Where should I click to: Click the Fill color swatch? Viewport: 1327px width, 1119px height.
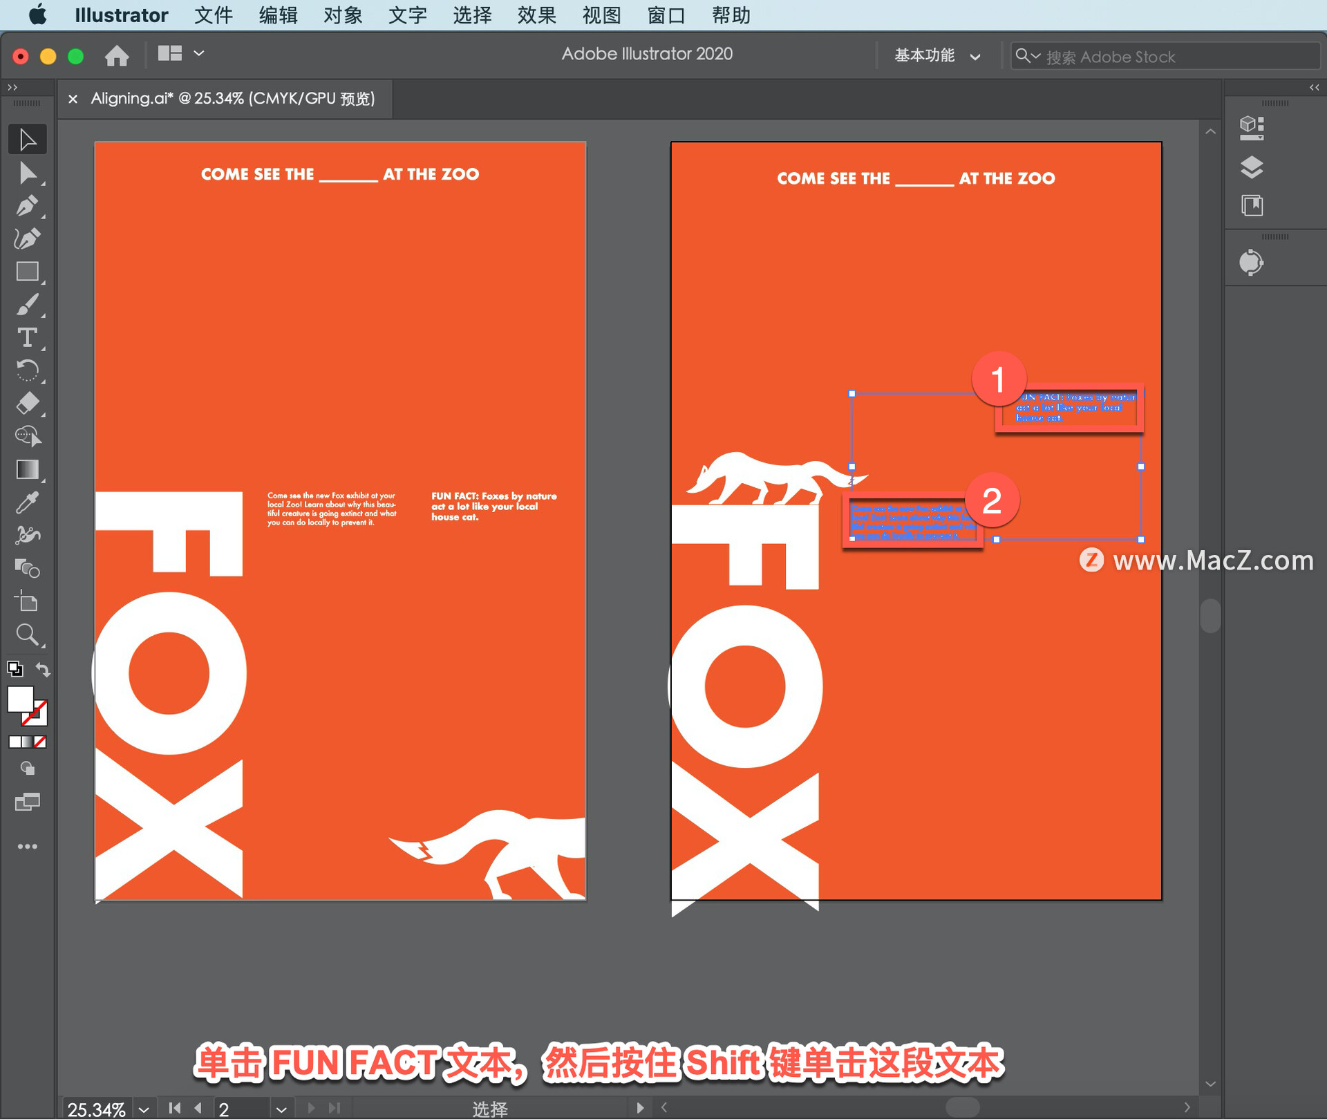click(20, 699)
